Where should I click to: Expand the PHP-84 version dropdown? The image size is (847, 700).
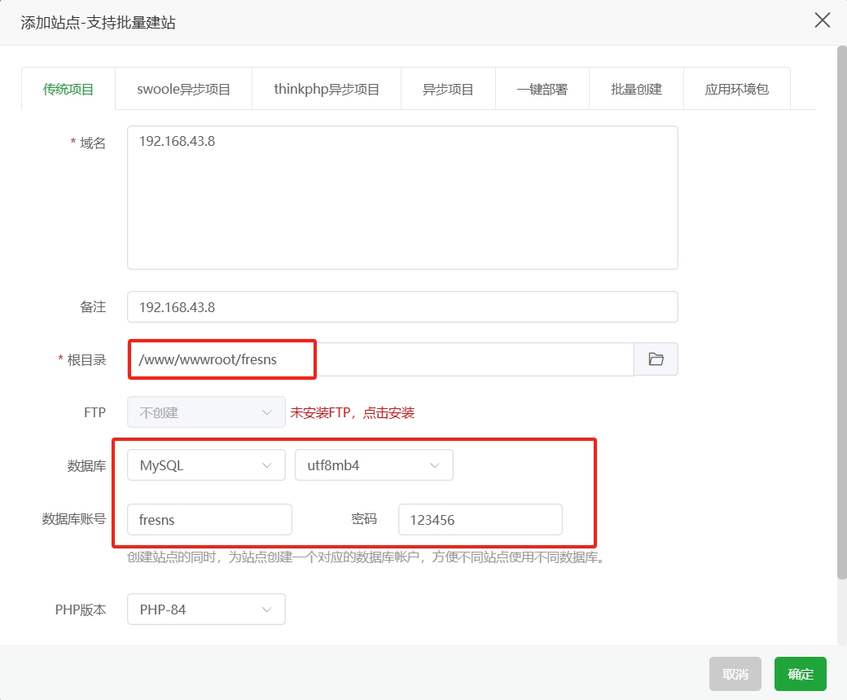click(x=205, y=609)
